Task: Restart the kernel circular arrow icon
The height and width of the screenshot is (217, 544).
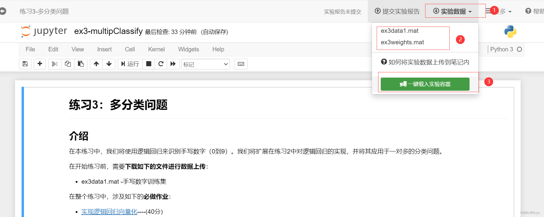Action: [x=161, y=64]
